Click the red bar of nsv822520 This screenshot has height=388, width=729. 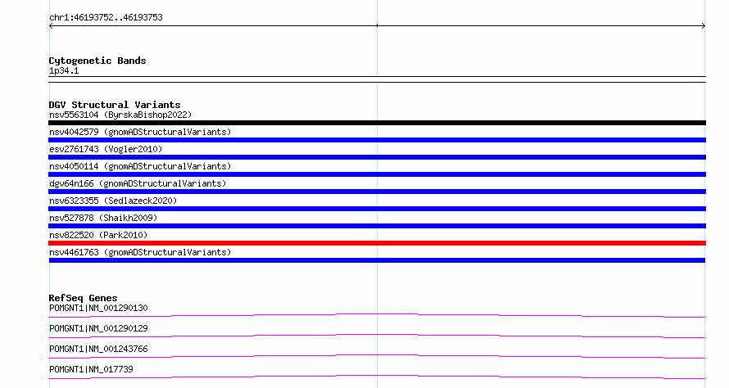377,243
